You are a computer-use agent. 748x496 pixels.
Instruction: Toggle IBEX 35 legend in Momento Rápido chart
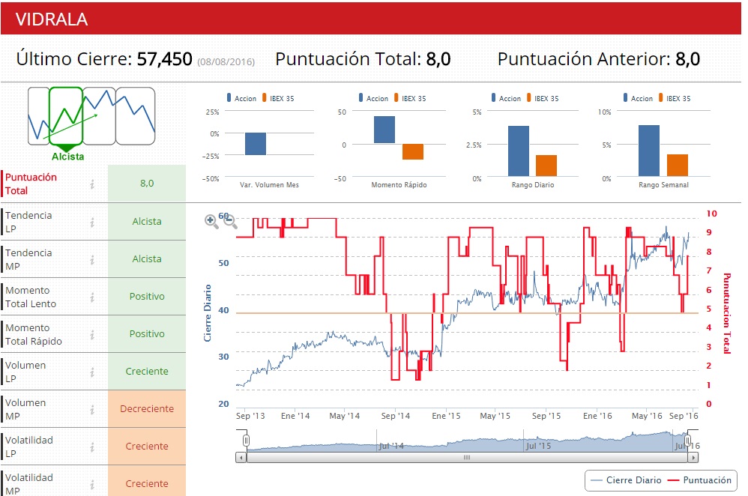pos(410,98)
